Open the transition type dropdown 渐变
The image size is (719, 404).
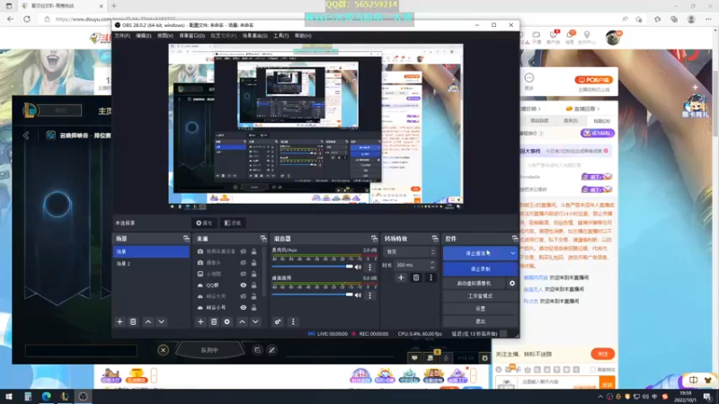pos(410,252)
